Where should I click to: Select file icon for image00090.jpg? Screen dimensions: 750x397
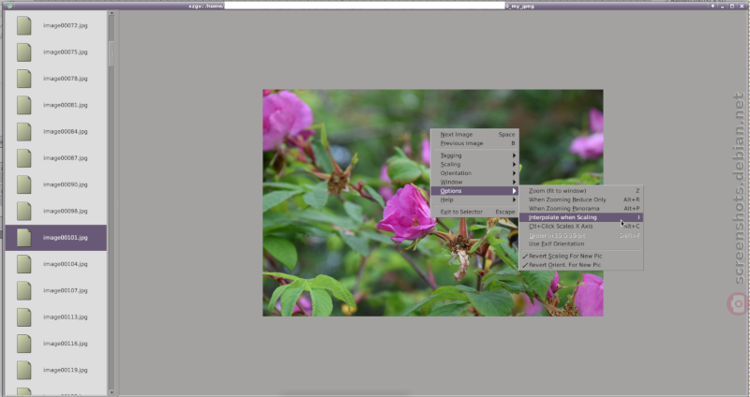click(x=24, y=184)
